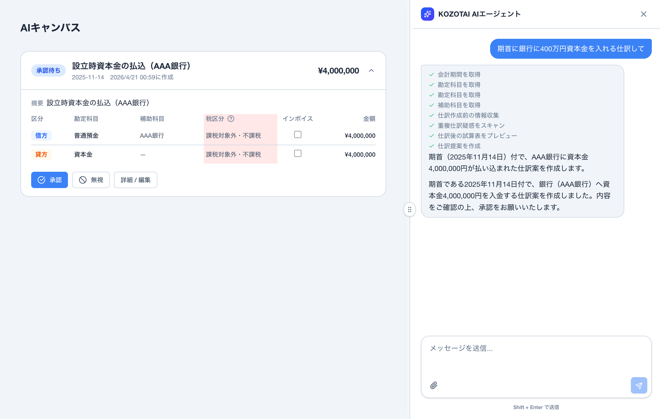Click the 承認待ち status badge
The image size is (660, 419).
pyautogui.click(x=48, y=71)
